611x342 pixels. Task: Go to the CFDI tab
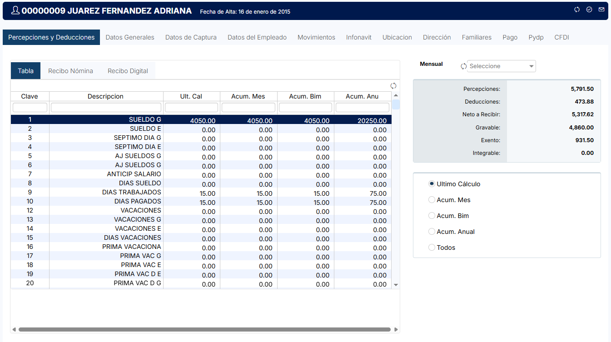tap(561, 37)
